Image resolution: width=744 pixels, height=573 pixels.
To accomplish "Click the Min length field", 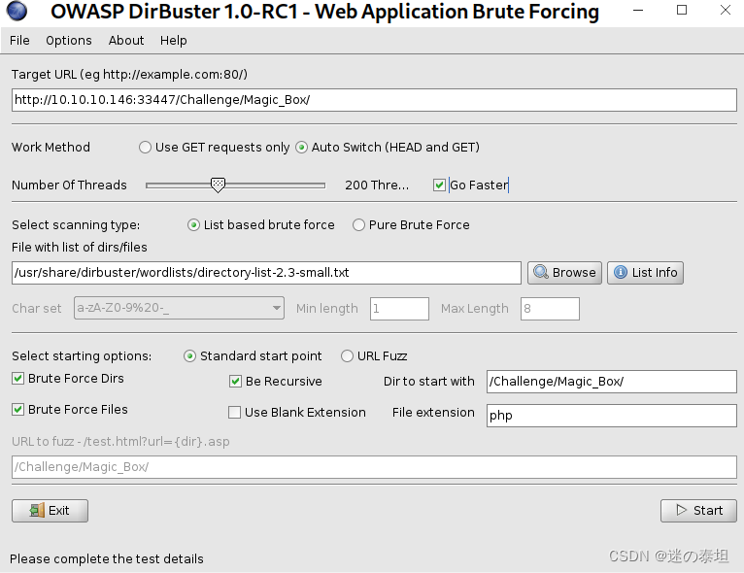I will point(399,308).
